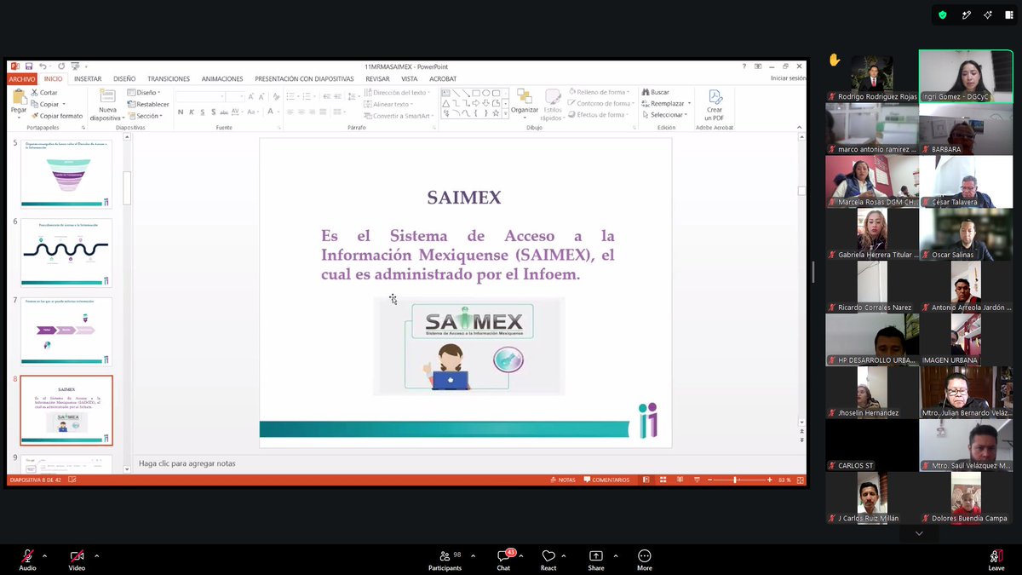The height and width of the screenshot is (575, 1022).
Task: Open the font color dropdown arrow
Action: (x=278, y=112)
